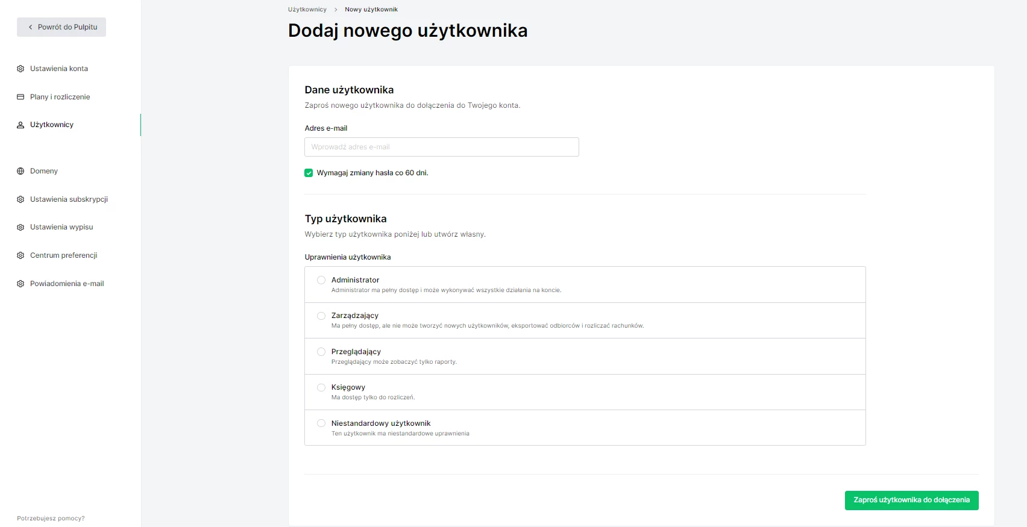Click the gear icon beside Ustawienia konta
The image size is (1027, 527).
pos(20,69)
